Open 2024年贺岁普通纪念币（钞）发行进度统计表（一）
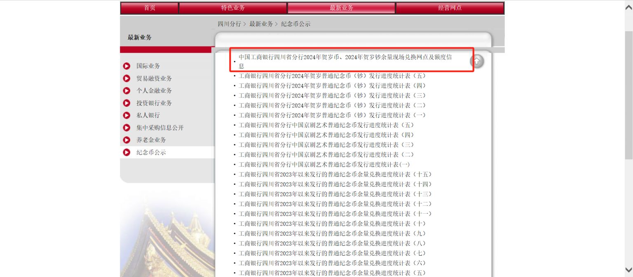This screenshot has width=633, height=277. pos(333,115)
